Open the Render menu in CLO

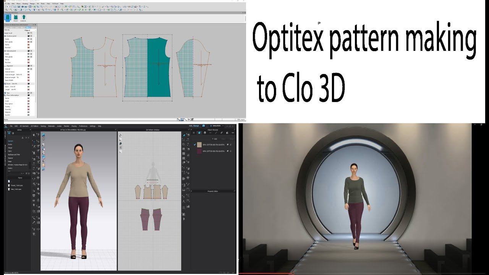pos(66,126)
